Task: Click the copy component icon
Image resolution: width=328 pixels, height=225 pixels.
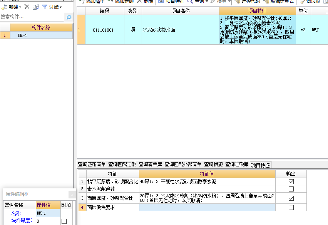Action: 36,7
